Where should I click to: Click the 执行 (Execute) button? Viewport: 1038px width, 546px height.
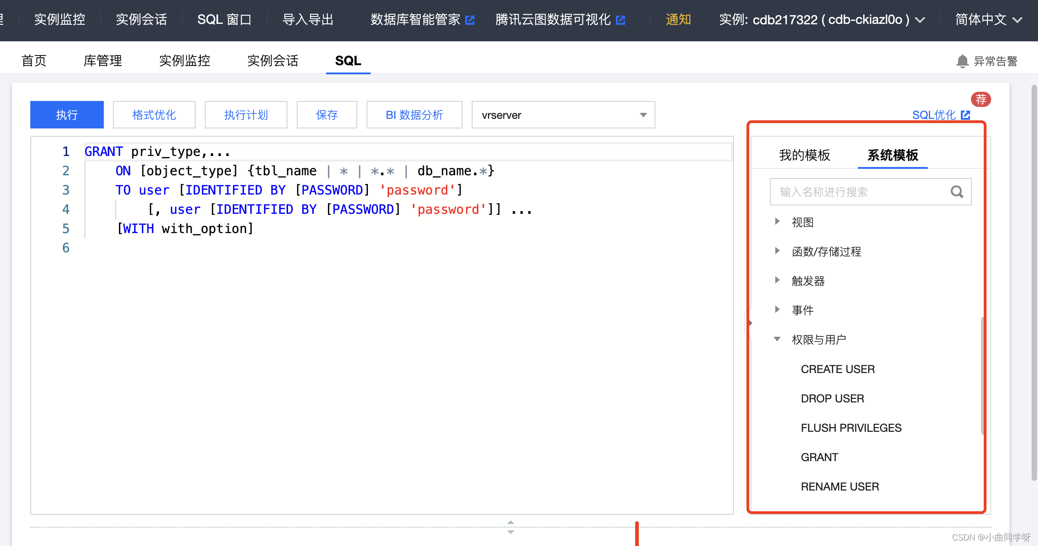pyautogui.click(x=67, y=115)
